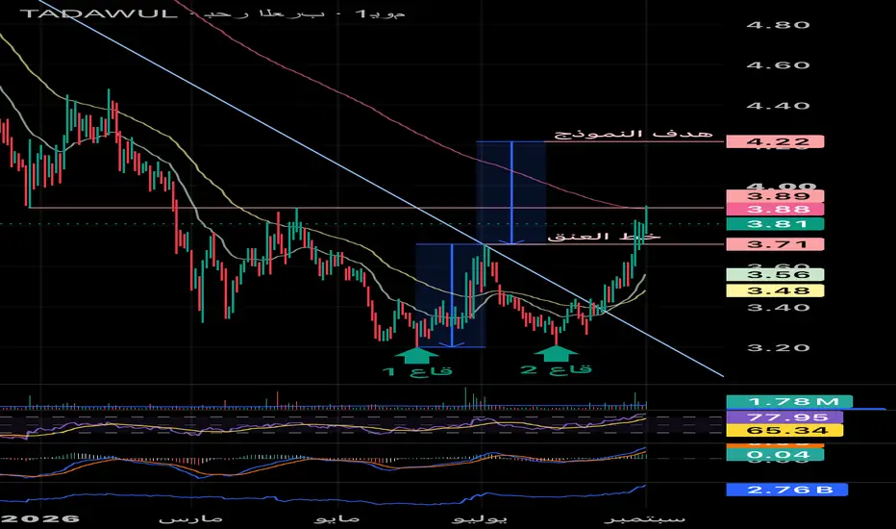Select the 1.78 M volume label
Image resolution: width=896 pixels, height=529 pixels.
(x=789, y=402)
